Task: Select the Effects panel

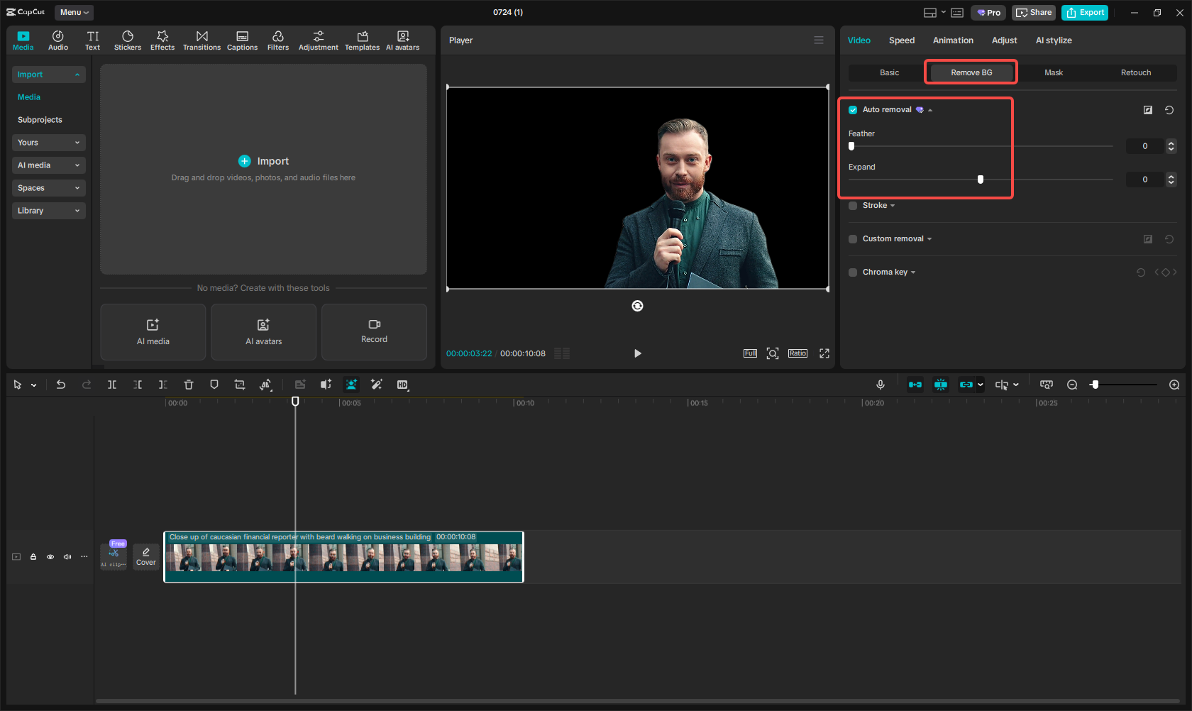Action: pyautogui.click(x=162, y=40)
